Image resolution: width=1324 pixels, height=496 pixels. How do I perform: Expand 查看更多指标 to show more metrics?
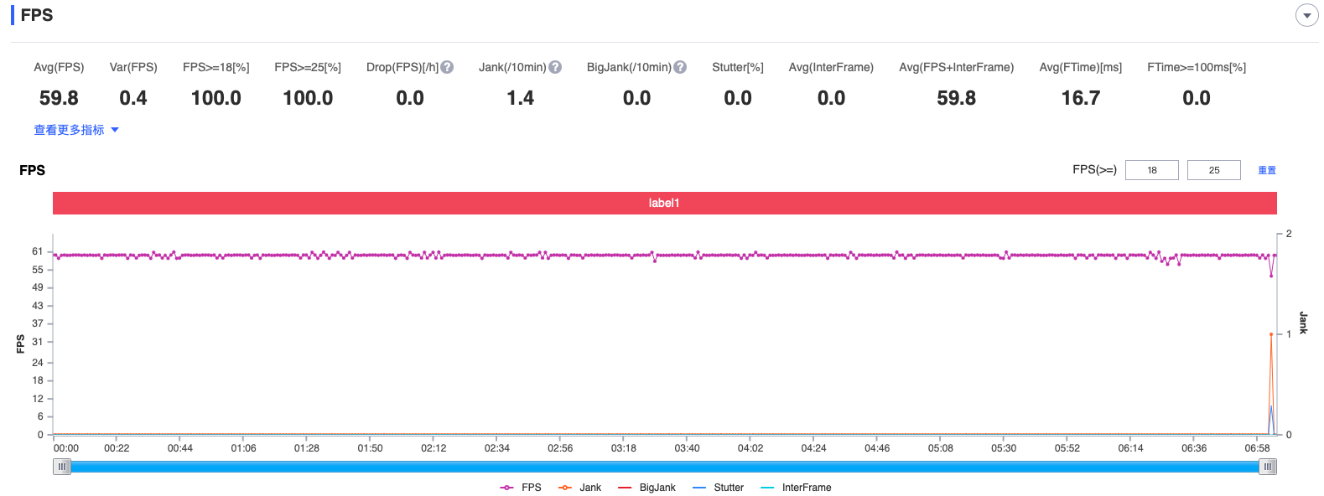[x=75, y=130]
